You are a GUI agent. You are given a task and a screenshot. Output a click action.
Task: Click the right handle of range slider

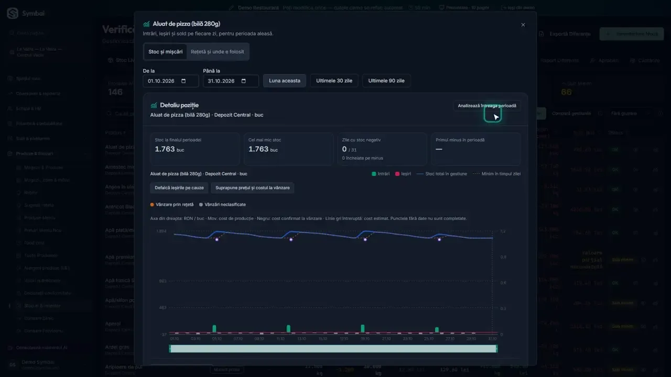coord(496,349)
